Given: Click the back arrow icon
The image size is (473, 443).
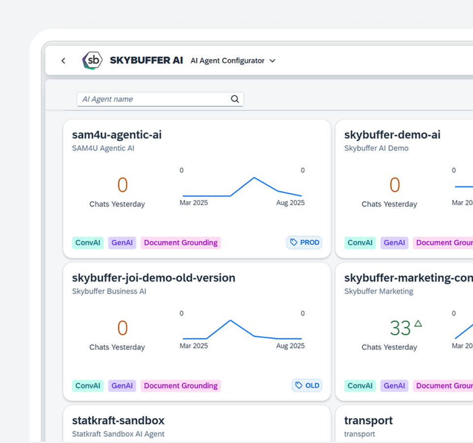Looking at the screenshot, I should pyautogui.click(x=63, y=61).
